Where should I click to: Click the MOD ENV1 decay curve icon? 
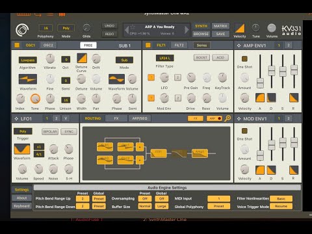point(271,170)
